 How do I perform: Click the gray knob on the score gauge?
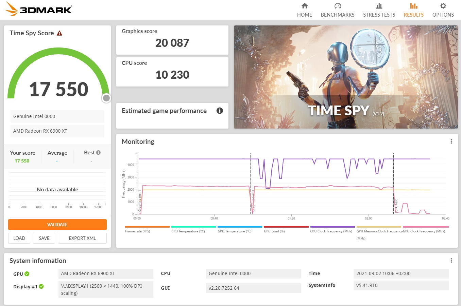tap(106, 98)
